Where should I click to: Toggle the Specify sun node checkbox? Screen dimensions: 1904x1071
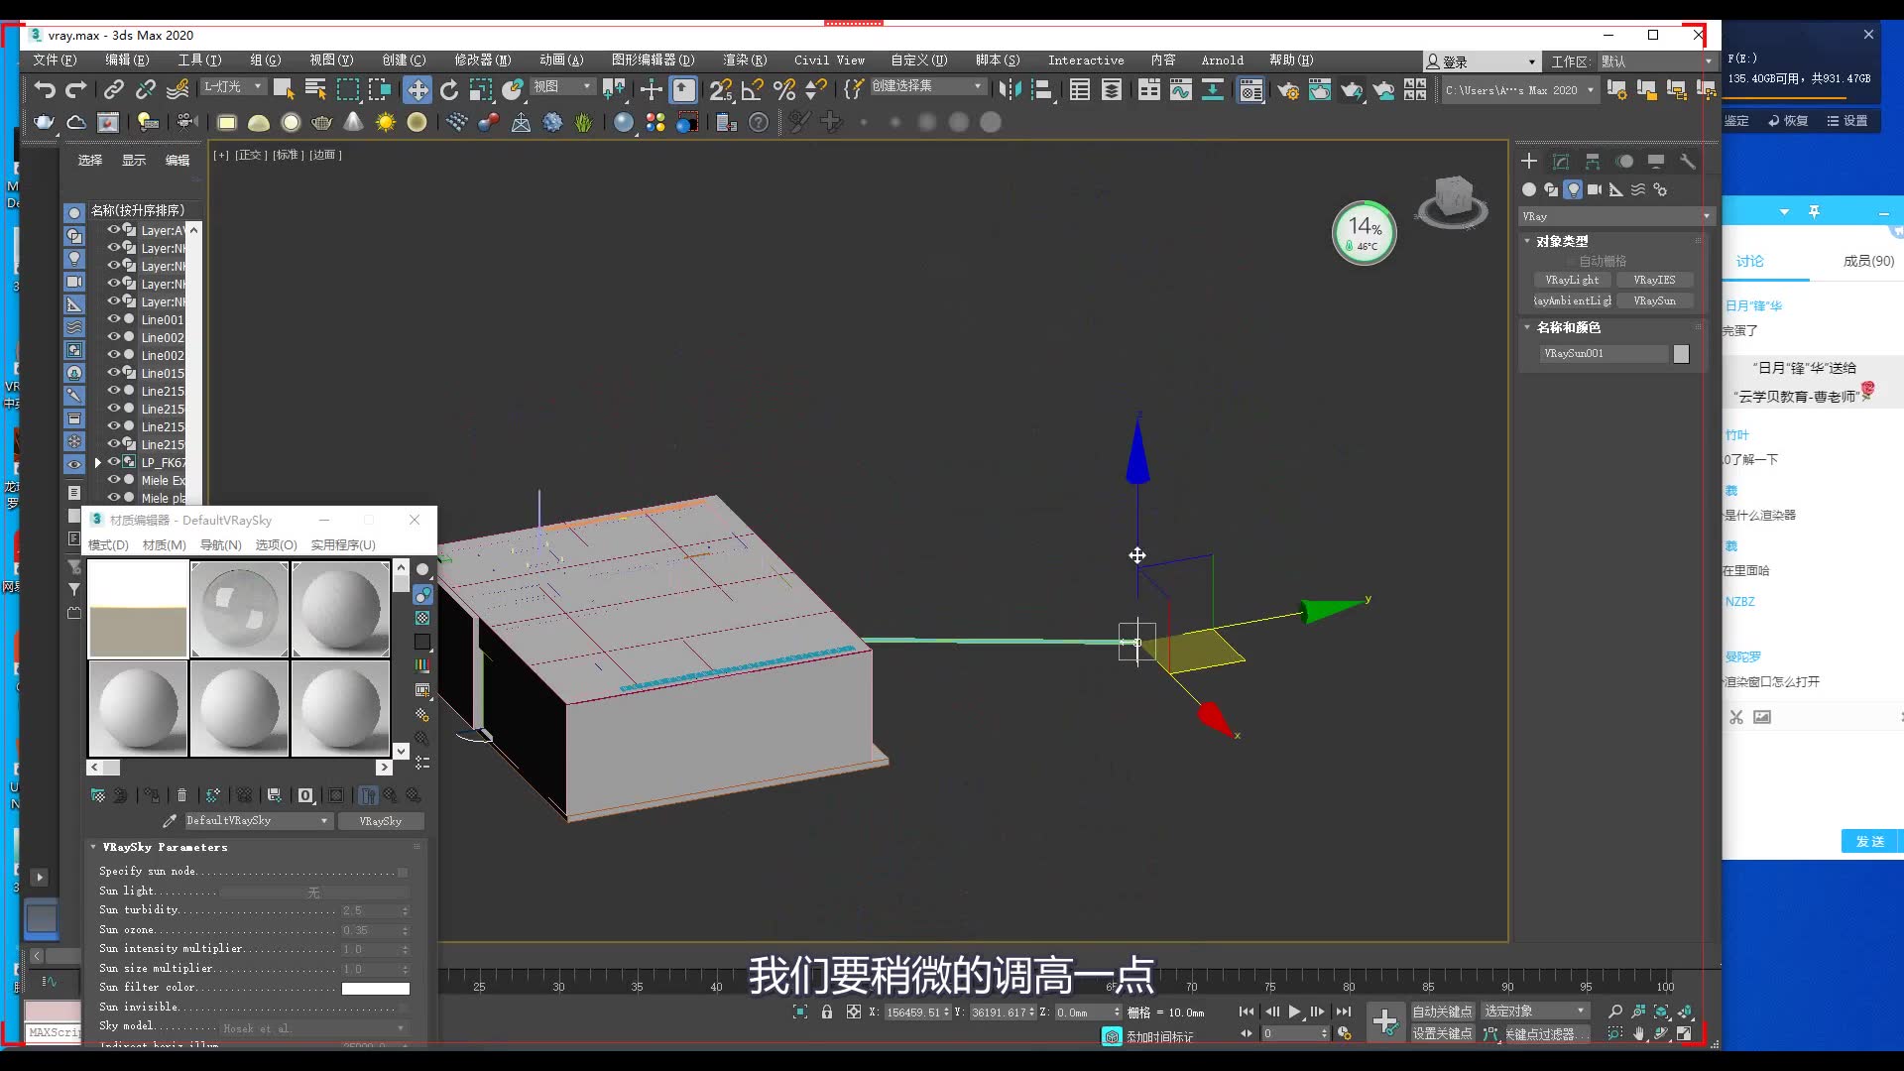click(403, 873)
